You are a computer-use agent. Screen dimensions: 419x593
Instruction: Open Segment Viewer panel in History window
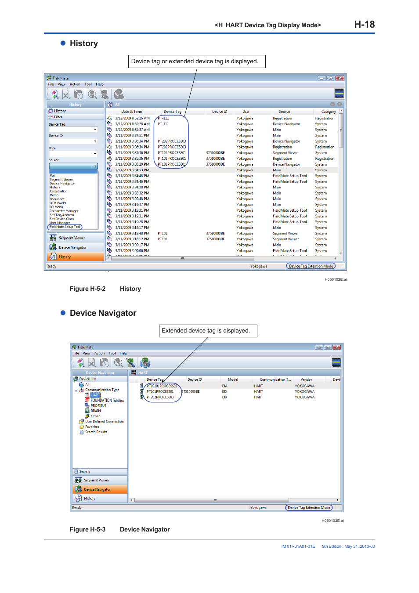[x=76, y=238]
